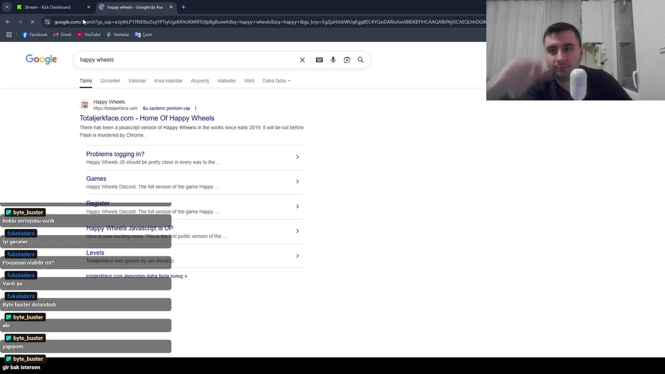The width and height of the screenshot is (665, 374).
Task: Open more options for the Totaljerkface result
Action: (195, 109)
